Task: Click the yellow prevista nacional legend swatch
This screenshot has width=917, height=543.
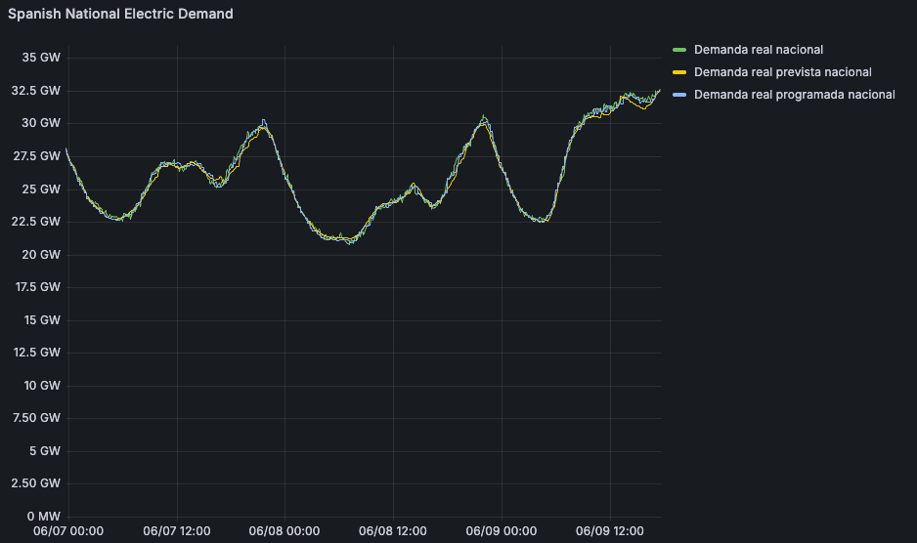Action: point(679,72)
